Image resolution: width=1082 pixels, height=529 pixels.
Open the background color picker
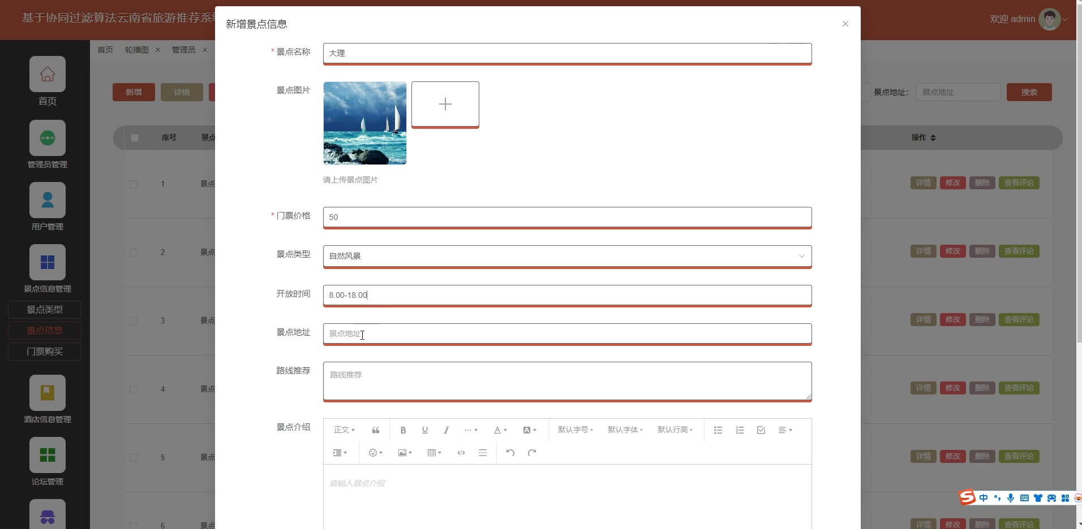[530, 430]
